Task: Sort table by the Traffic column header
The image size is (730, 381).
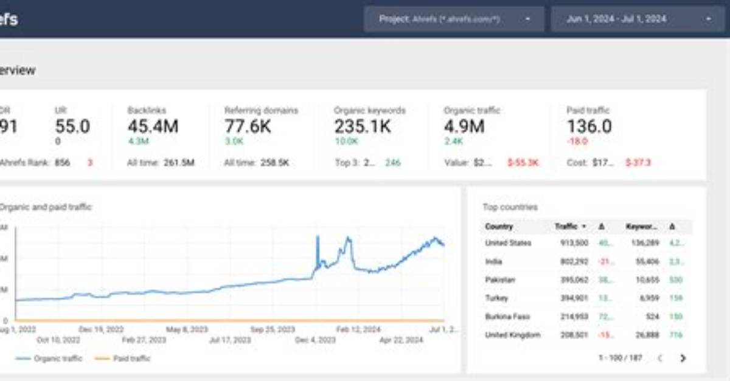Action: point(571,227)
